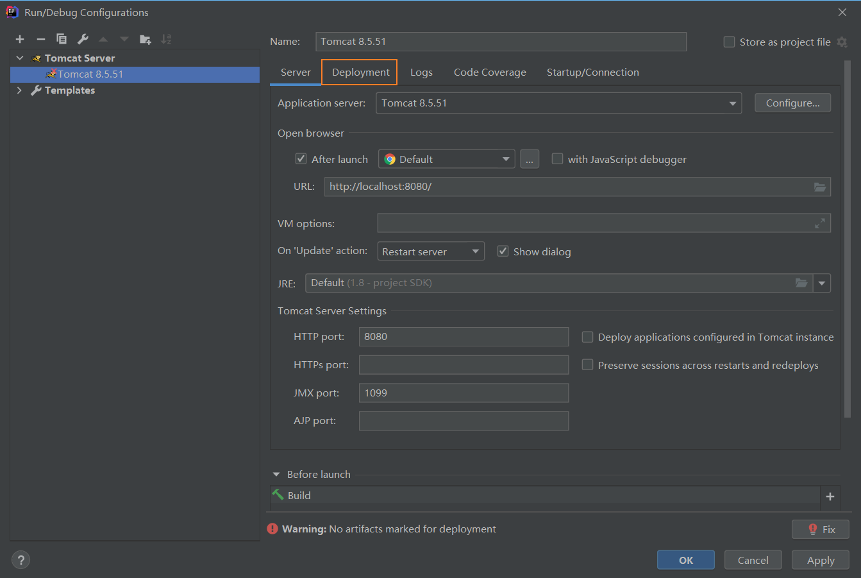
Task: Click the browser ellipsis button
Action: pos(530,159)
